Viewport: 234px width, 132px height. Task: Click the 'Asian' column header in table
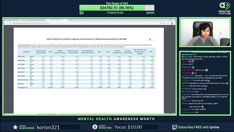click(50, 52)
